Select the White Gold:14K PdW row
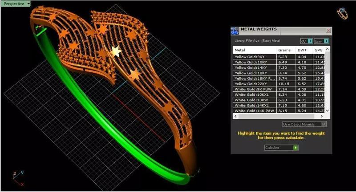Image resolution: width=356 pixels, height=192 pixels. (x=279, y=111)
